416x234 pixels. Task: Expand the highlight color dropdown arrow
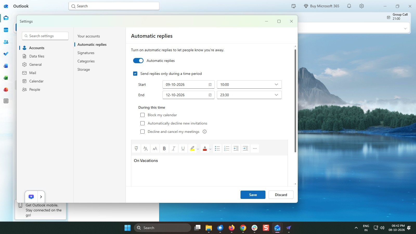pos(198,149)
